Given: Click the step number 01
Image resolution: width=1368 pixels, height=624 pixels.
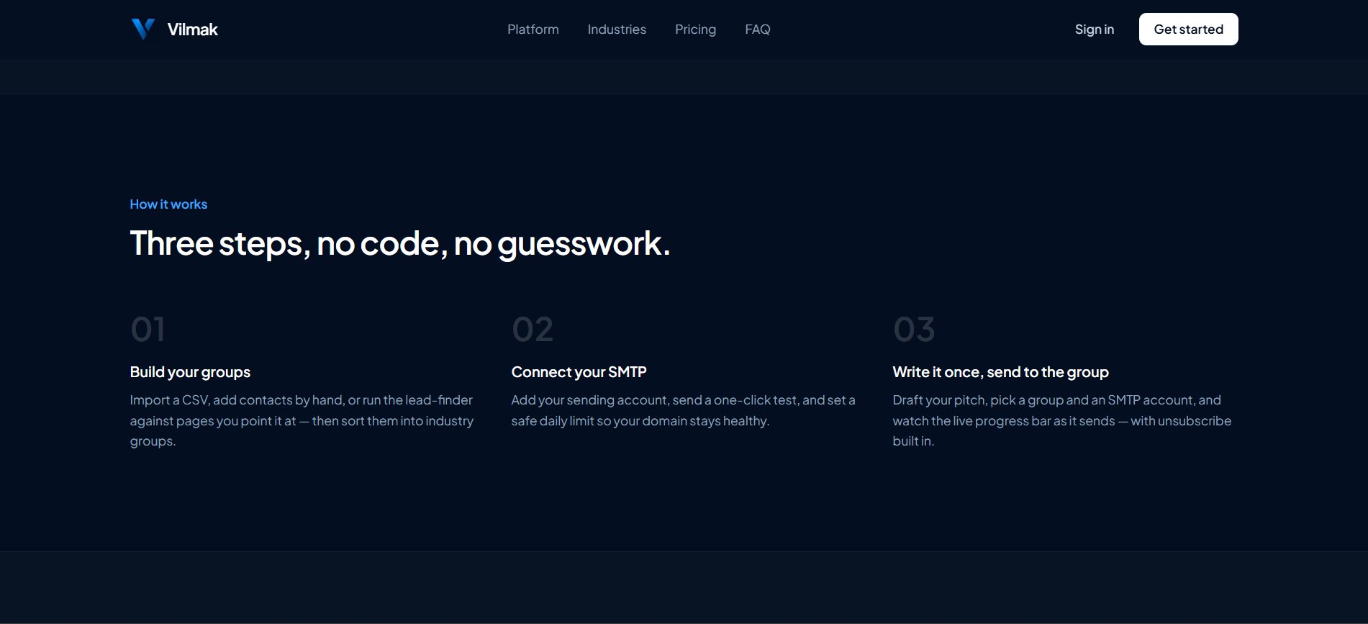Looking at the screenshot, I should (x=148, y=330).
